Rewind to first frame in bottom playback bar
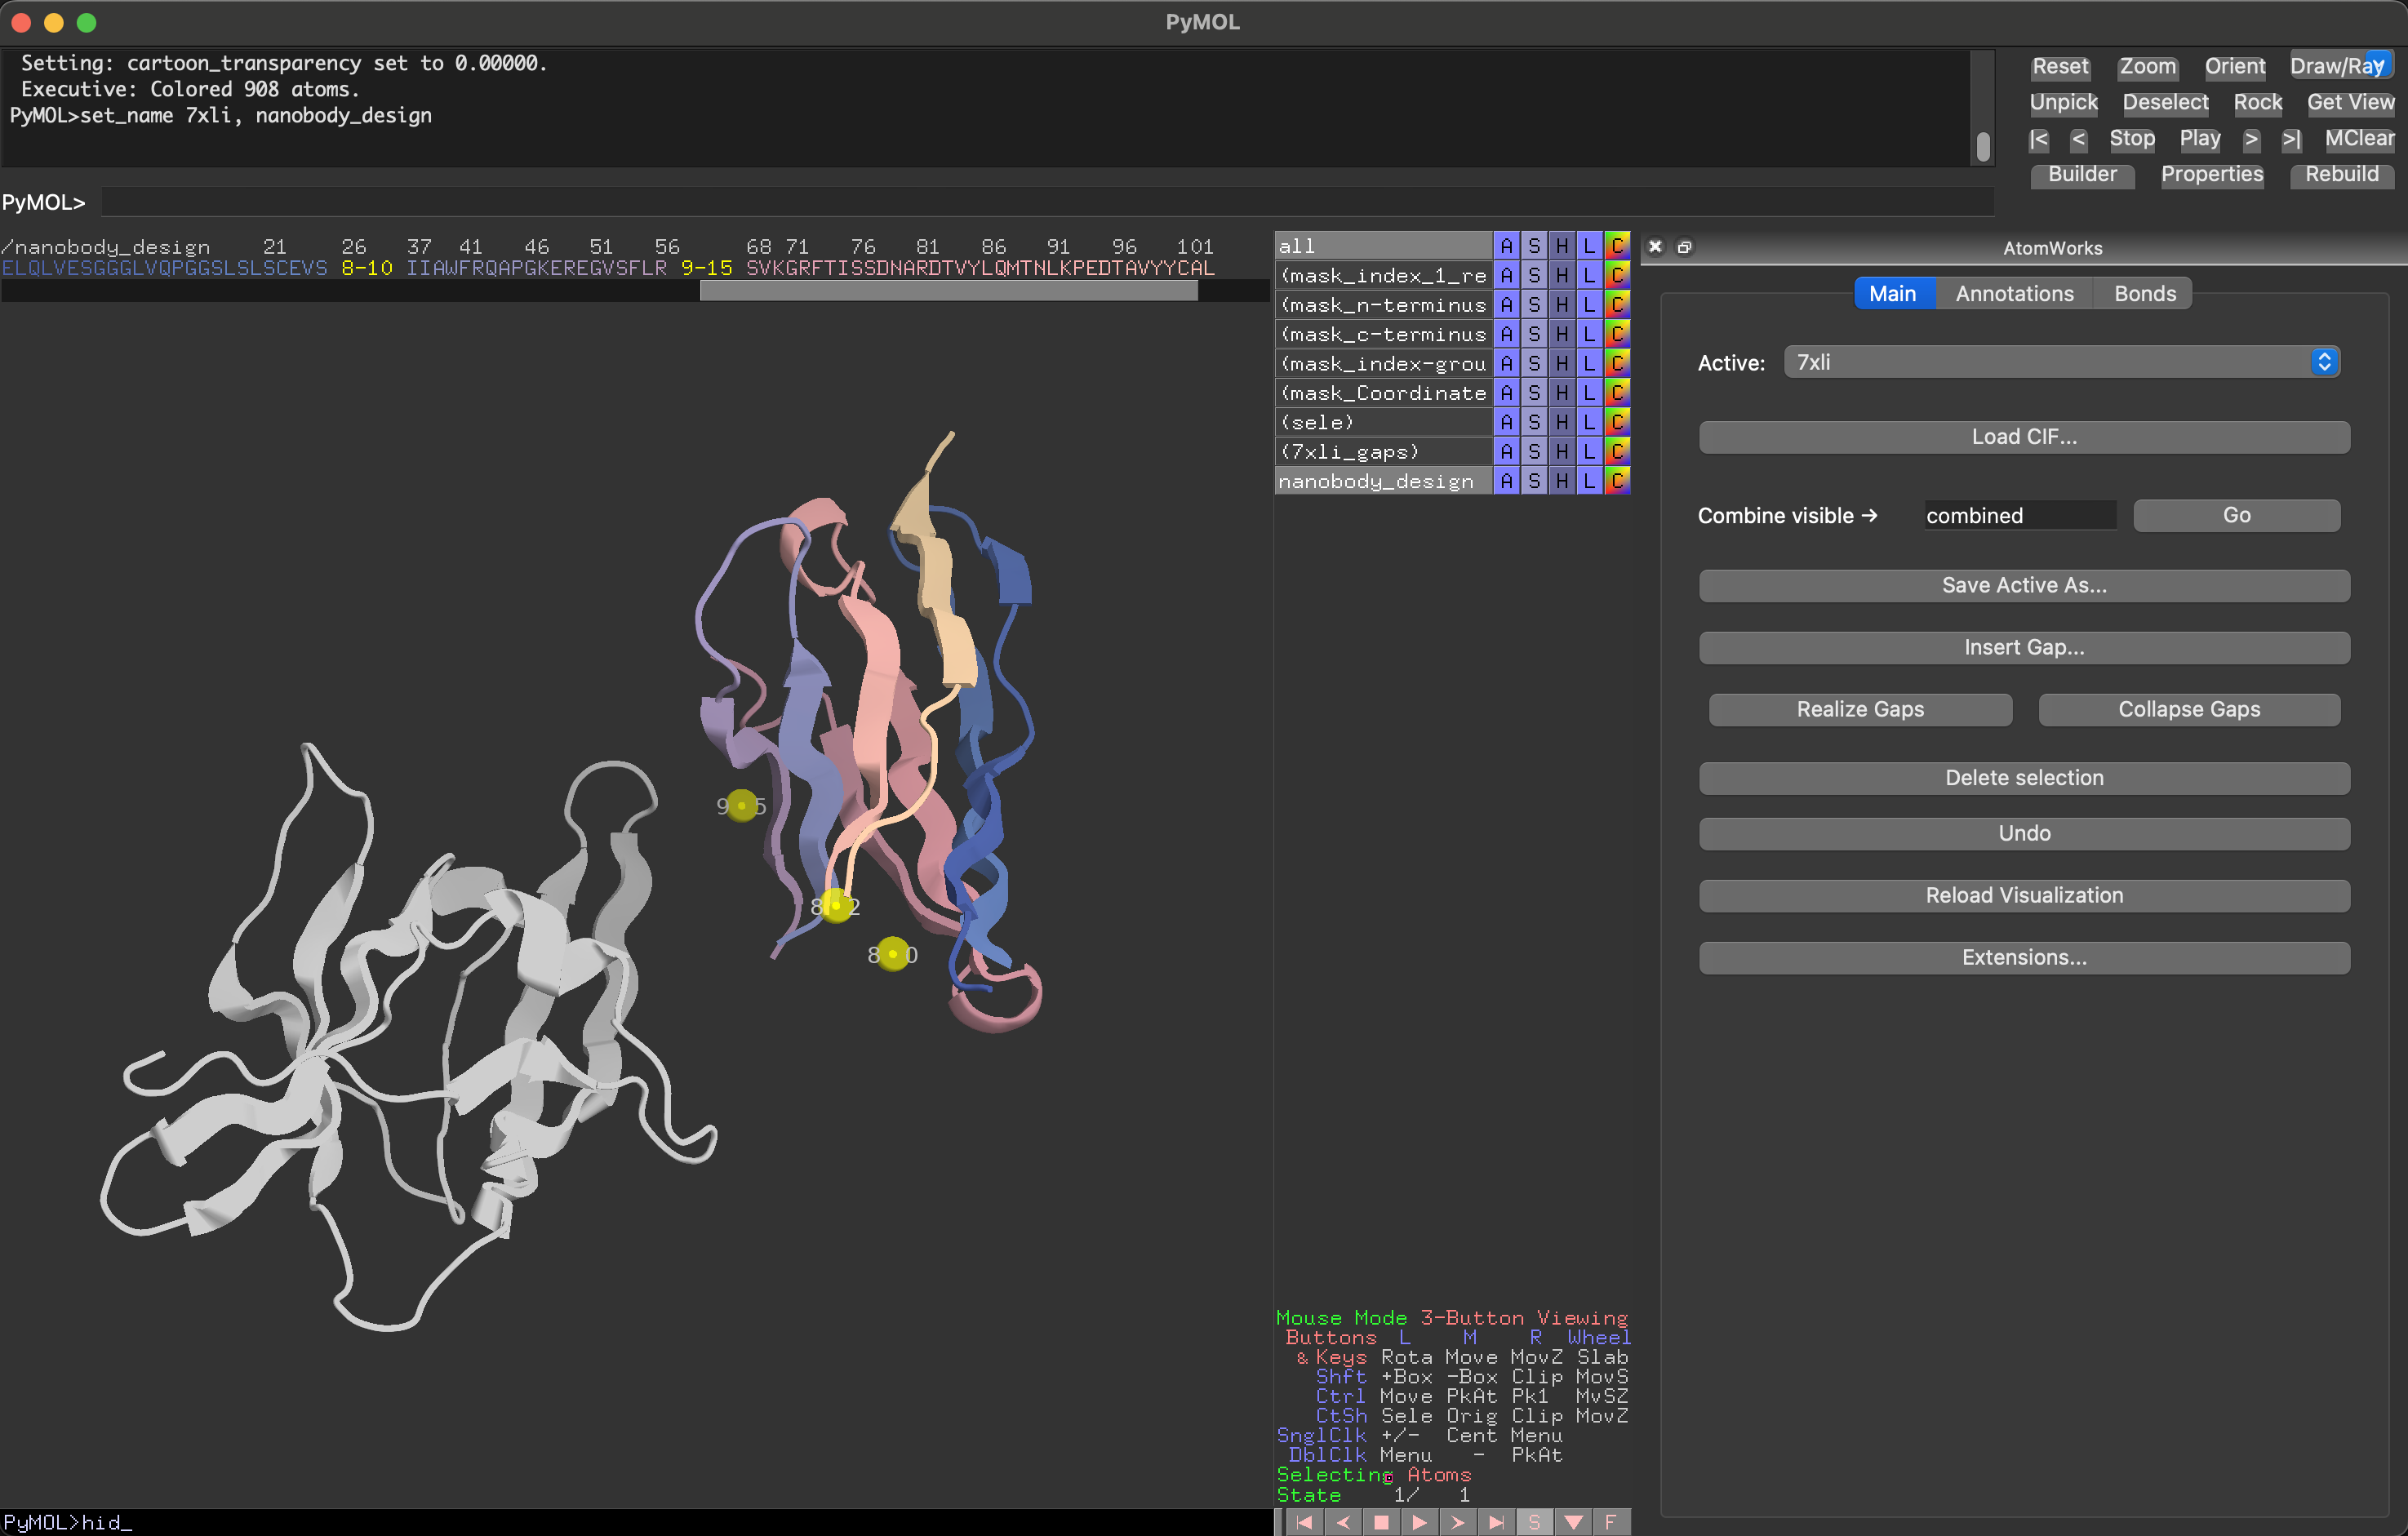 [x=1304, y=1522]
